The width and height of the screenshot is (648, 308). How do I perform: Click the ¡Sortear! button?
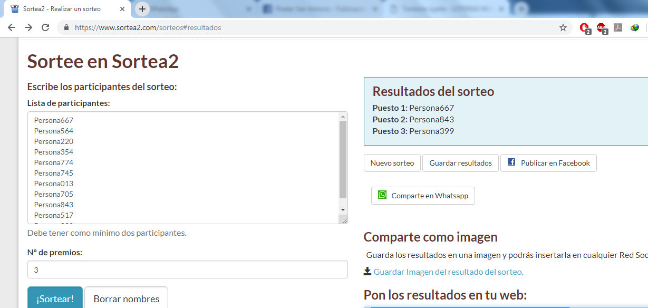point(55,297)
